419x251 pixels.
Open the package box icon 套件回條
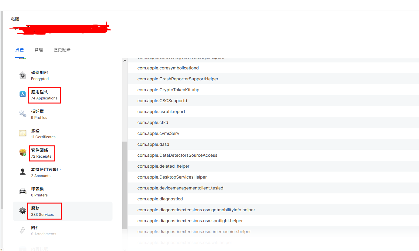(x=23, y=153)
